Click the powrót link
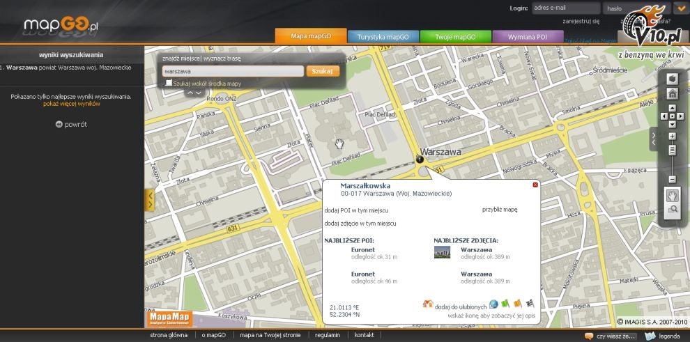Screen dimensions: 690x342 (x=76, y=125)
